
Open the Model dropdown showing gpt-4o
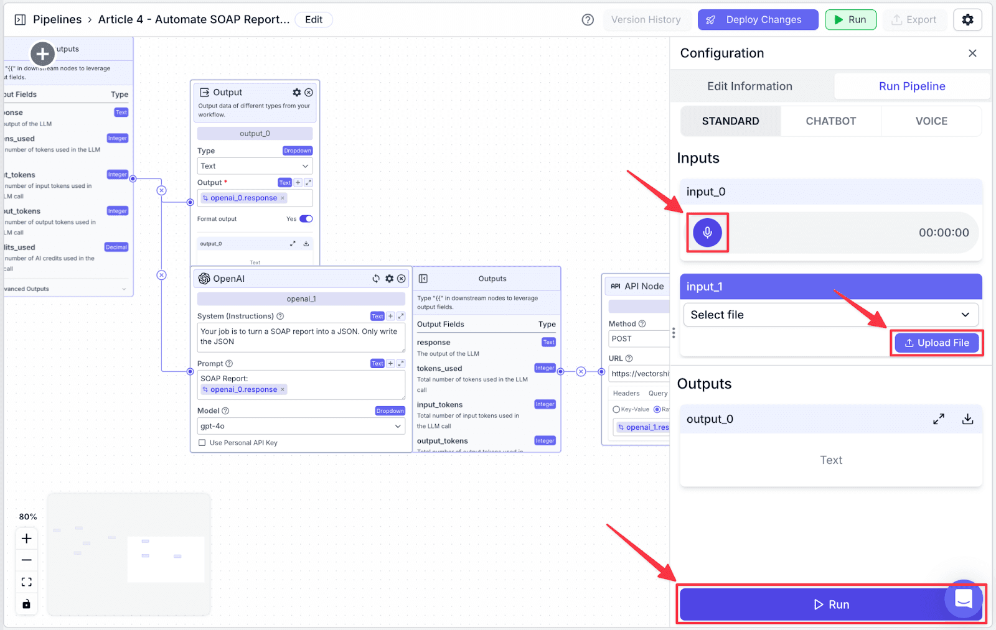301,426
